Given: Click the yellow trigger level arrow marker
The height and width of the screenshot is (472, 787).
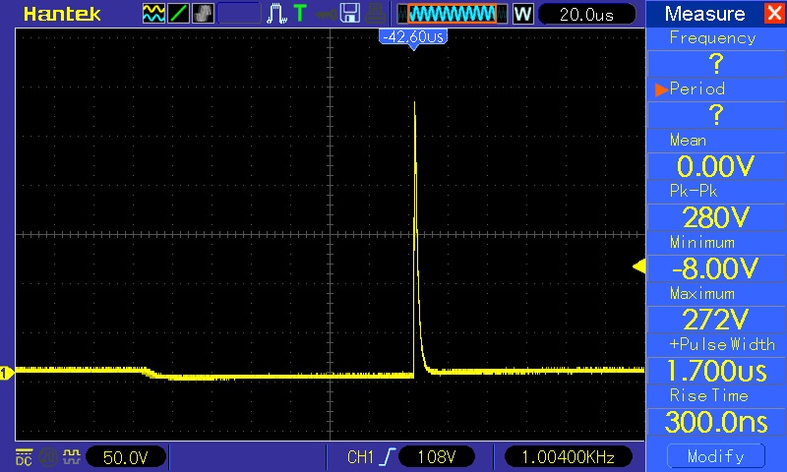Looking at the screenshot, I should [x=637, y=266].
